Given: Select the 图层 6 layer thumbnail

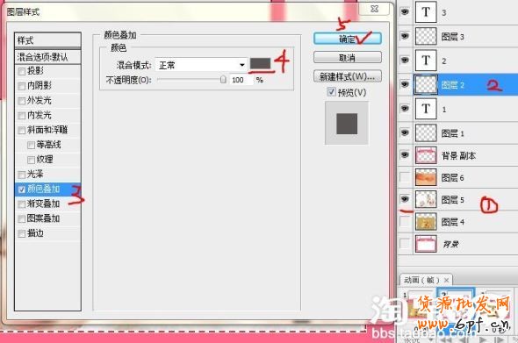Looking at the screenshot, I should 426,177.
